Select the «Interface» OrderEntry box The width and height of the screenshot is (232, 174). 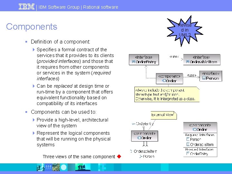click(144, 60)
